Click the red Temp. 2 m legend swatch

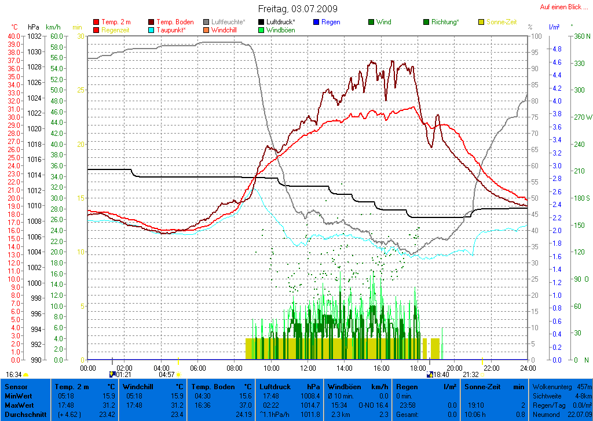point(96,22)
